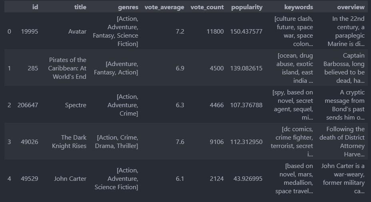The image size is (371, 202).
Task: Click row index 3
Action: [9, 142]
